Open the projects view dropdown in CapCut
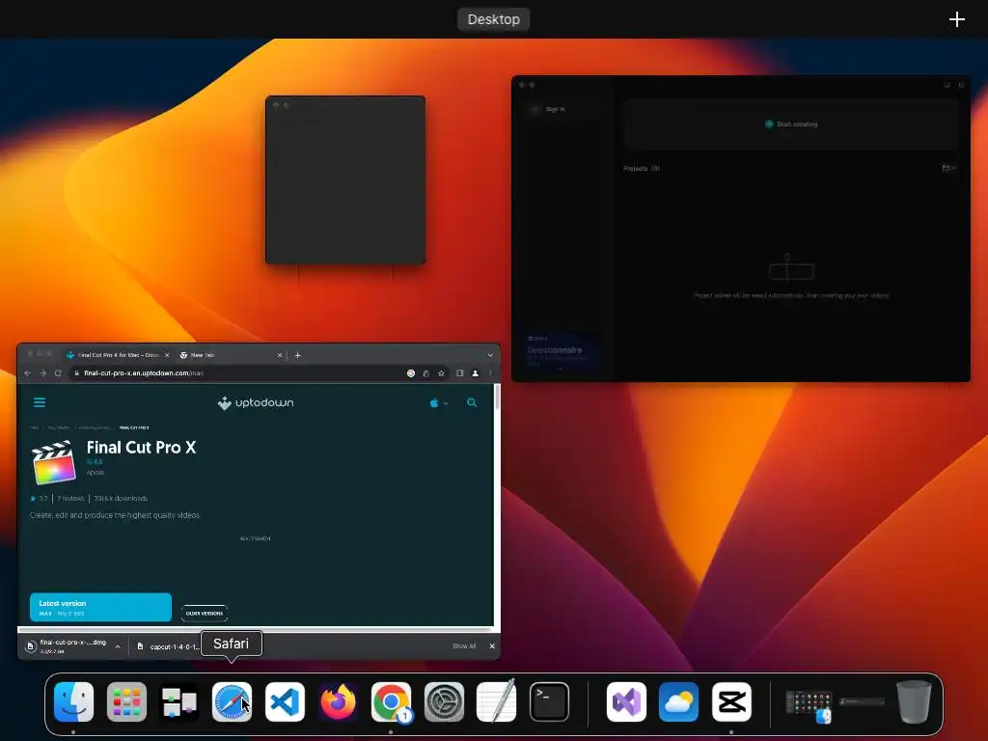Image resolution: width=988 pixels, height=741 pixels. [x=948, y=168]
